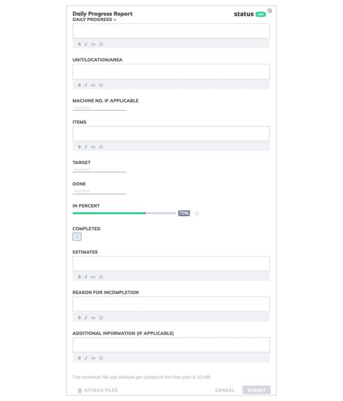343x401 pixels.
Task: Click Bold icon under Reason for Incompletion
Action: click(79, 318)
